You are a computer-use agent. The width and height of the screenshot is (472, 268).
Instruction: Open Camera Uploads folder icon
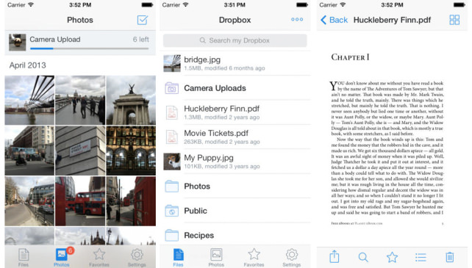click(x=171, y=88)
